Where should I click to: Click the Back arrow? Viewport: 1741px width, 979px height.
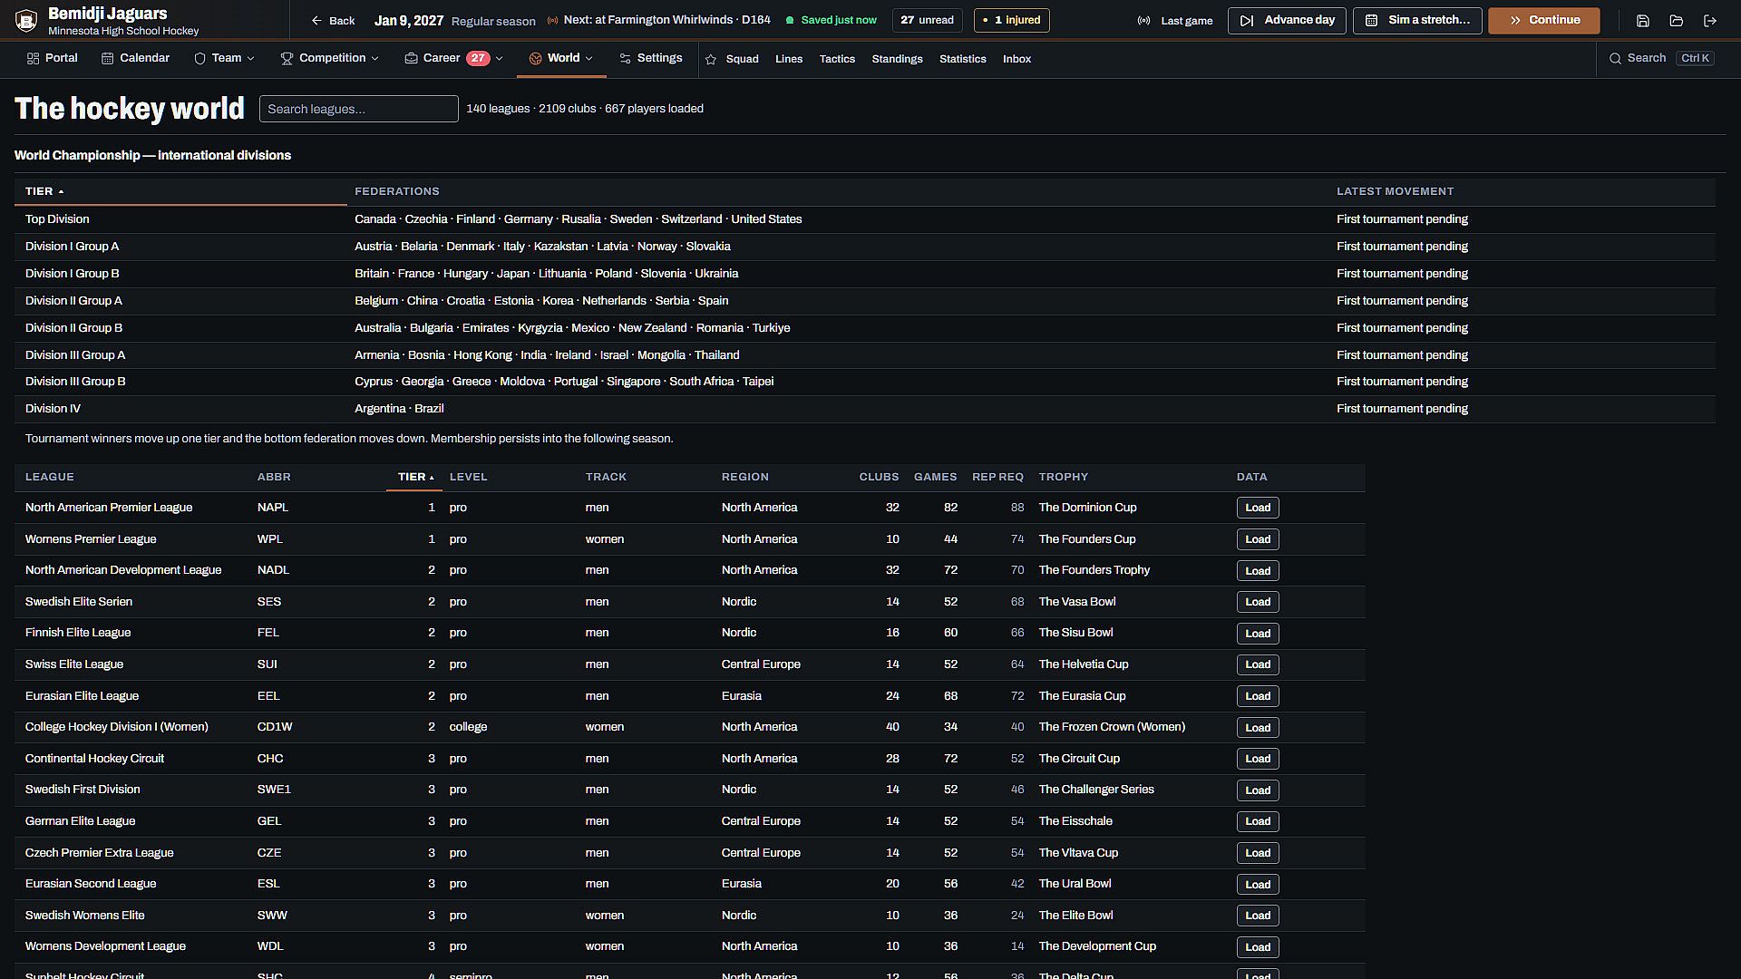coord(333,21)
